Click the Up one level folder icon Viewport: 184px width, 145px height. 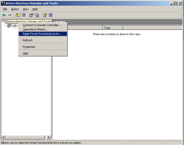coord(18,15)
